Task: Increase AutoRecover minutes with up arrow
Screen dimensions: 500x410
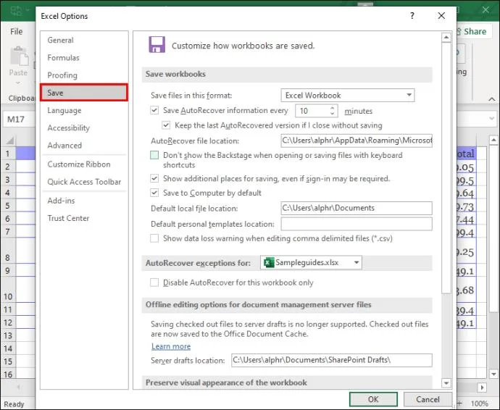Action: pyautogui.click(x=333, y=108)
